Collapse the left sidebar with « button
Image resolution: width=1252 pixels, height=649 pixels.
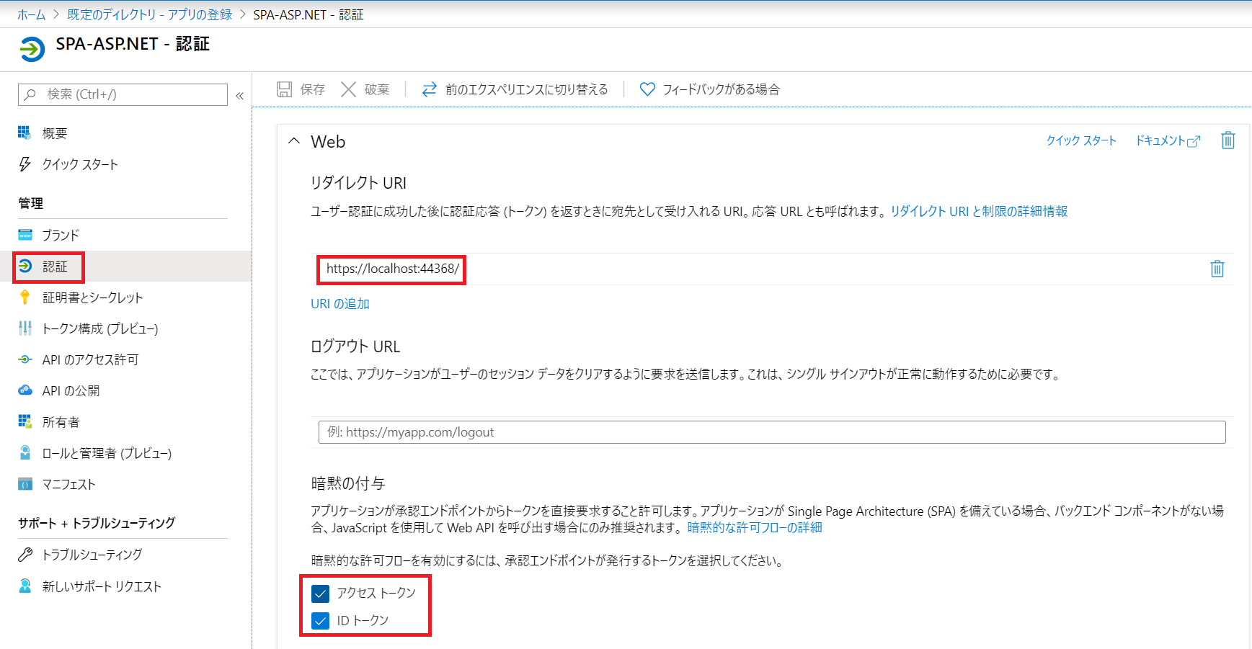(240, 94)
